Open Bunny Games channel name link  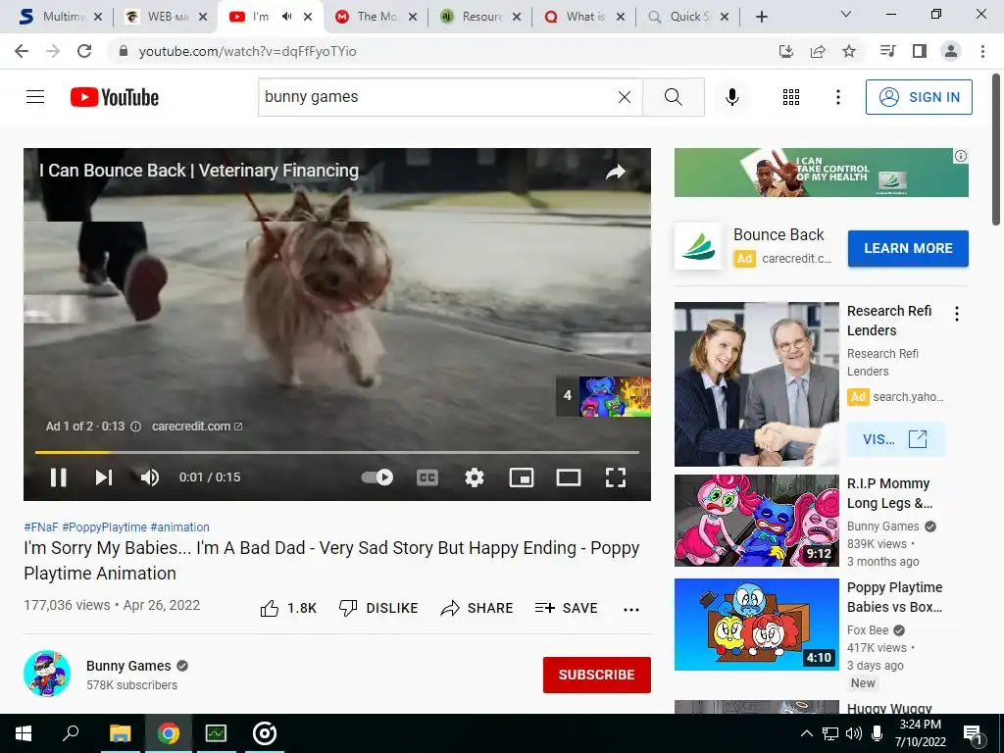(128, 666)
